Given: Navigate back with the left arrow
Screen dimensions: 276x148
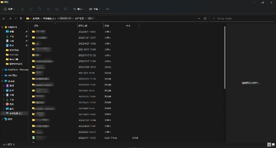Looking at the screenshot, I should pyautogui.click(x=4, y=18).
